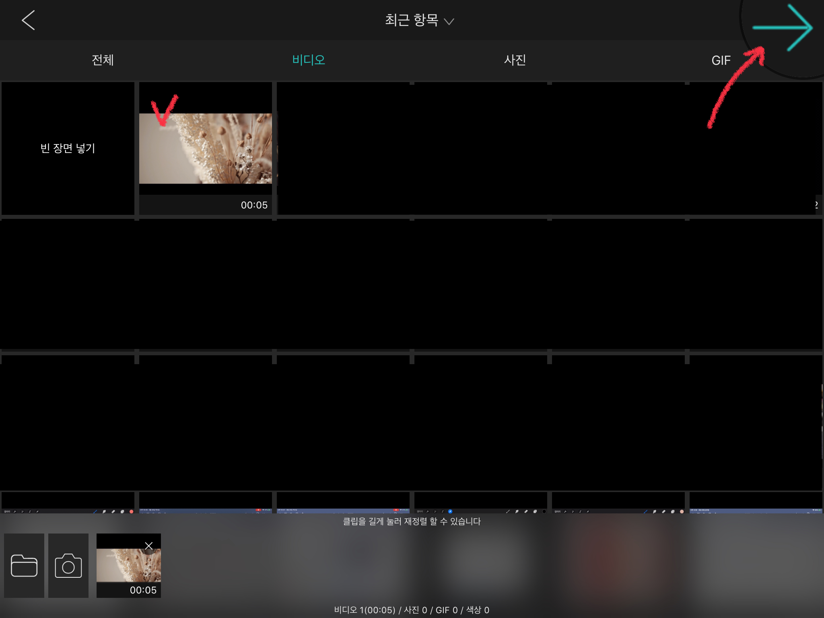824x618 pixels.
Task: Select the black video cell right of flower video
Action: [x=343, y=148]
